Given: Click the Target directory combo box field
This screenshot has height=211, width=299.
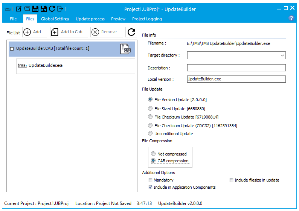Looking at the screenshot, I should pos(236,55).
